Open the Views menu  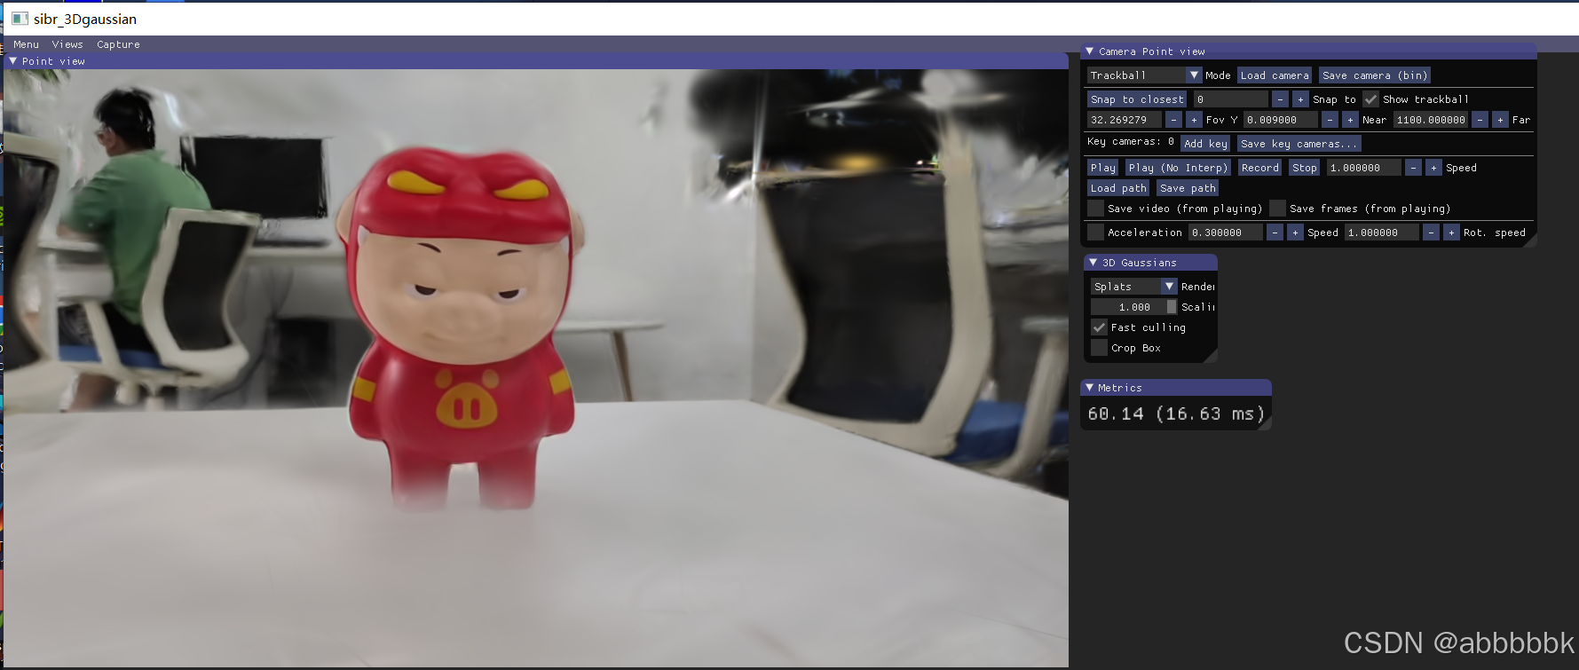(67, 44)
